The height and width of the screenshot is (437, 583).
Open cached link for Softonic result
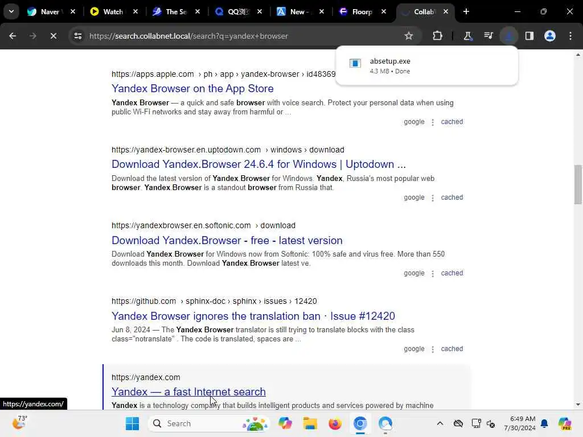pyautogui.click(x=451, y=273)
